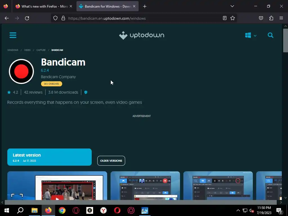
Task: Click the 4.2 rating value
Action: point(15,92)
